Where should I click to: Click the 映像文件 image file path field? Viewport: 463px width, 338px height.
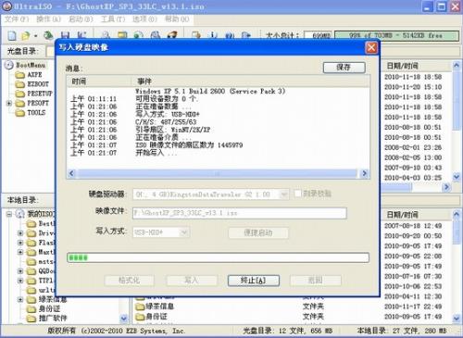click(x=240, y=213)
